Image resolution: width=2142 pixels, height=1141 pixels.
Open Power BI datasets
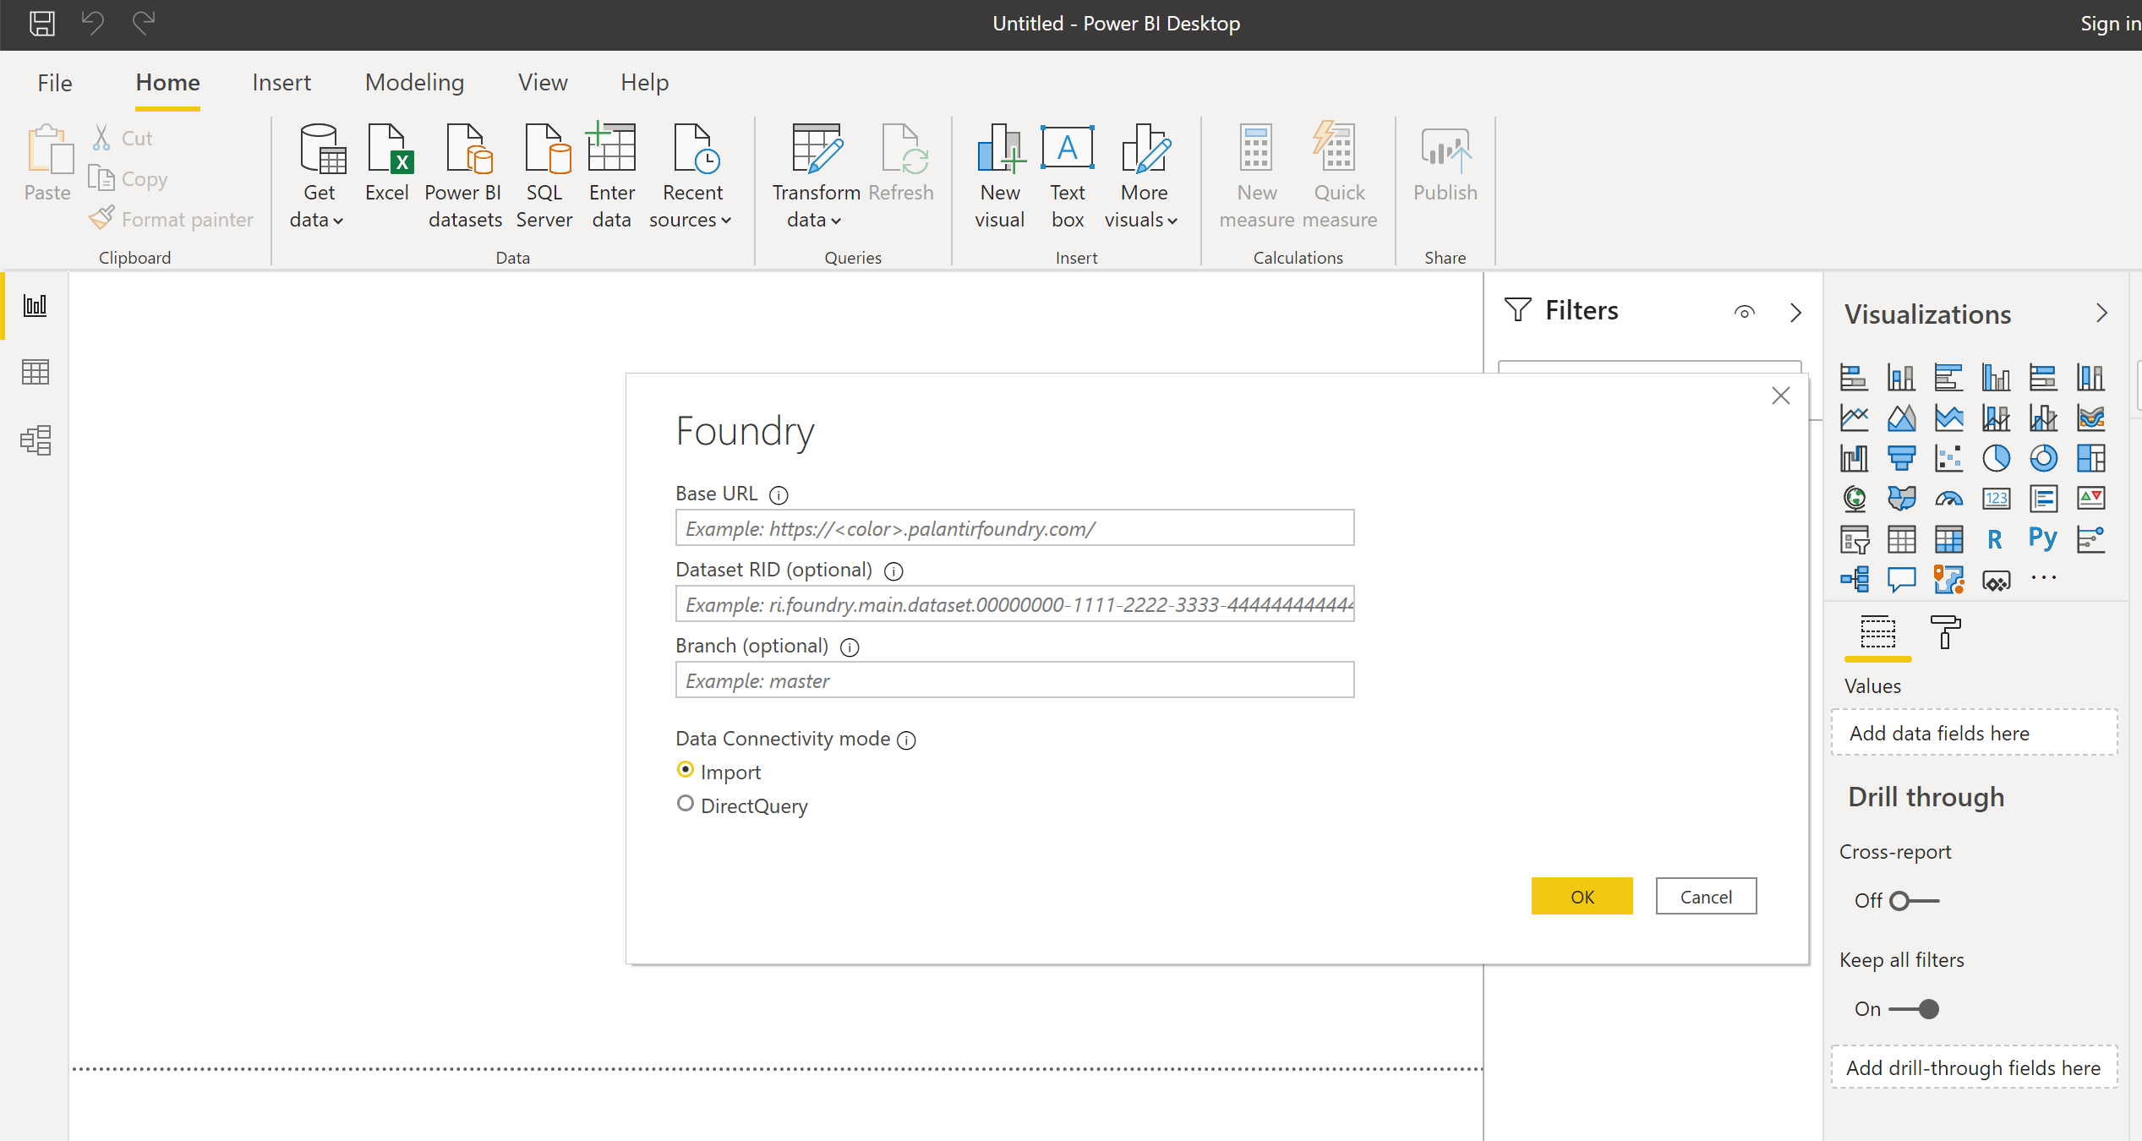point(465,176)
